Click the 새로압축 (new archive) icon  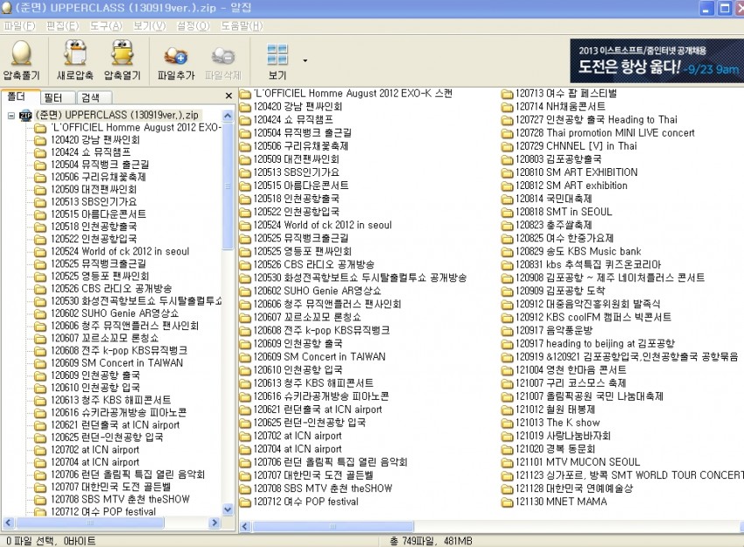coord(75,53)
